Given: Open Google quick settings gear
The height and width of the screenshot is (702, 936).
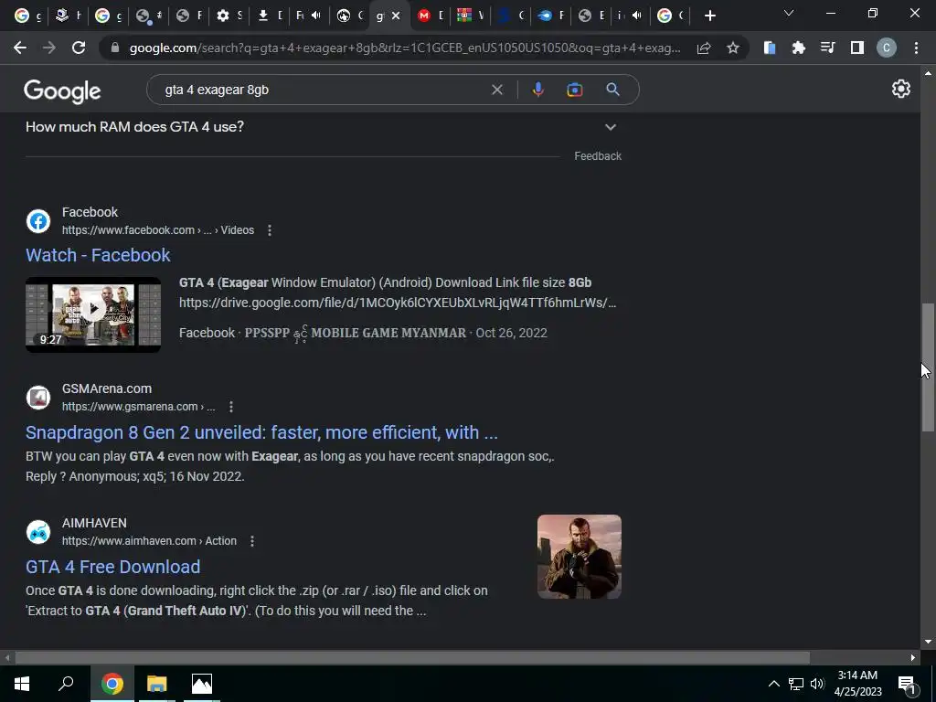Looking at the screenshot, I should click(900, 89).
